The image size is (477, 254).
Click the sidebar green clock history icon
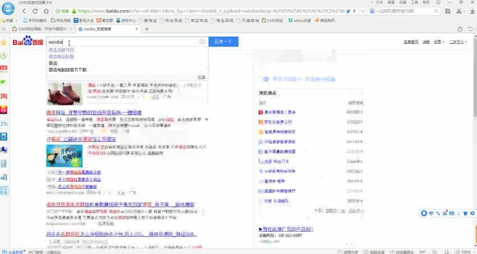coord(4,56)
